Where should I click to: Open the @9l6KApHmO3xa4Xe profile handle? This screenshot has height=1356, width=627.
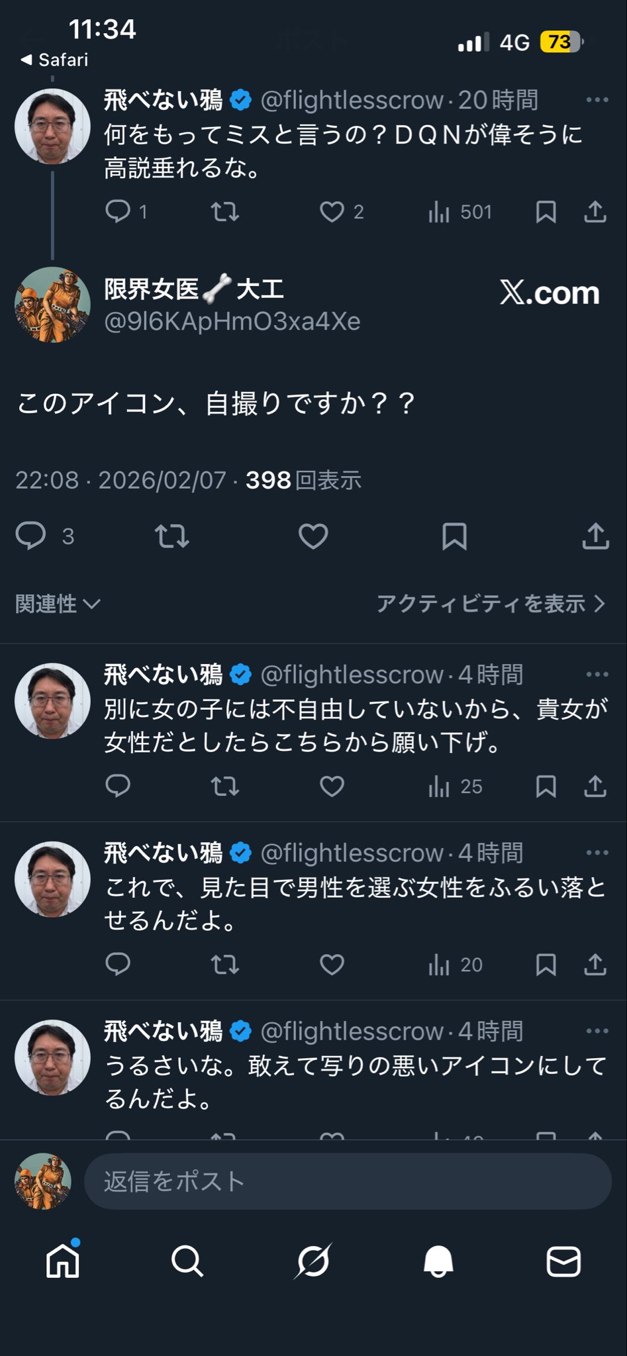(x=232, y=322)
